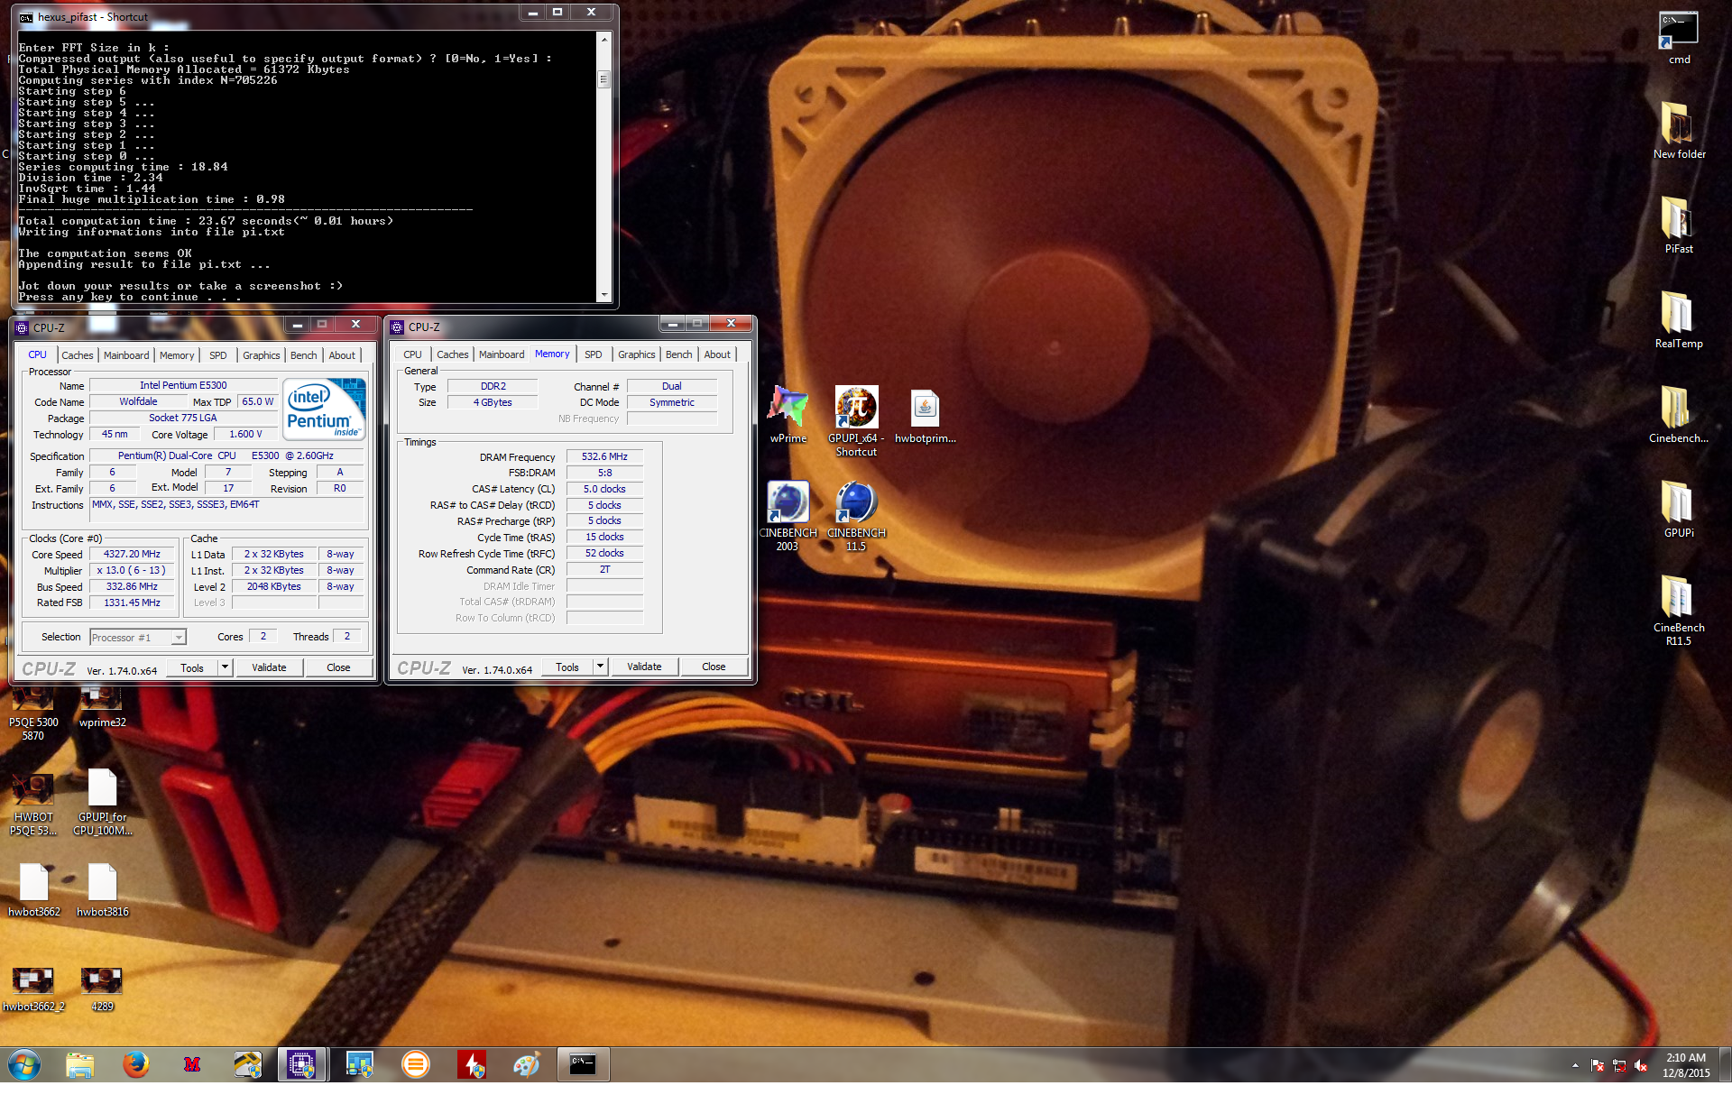Open the Mainboard tab in left CPU-Z
This screenshot has width=1732, height=1104.
coord(126,355)
